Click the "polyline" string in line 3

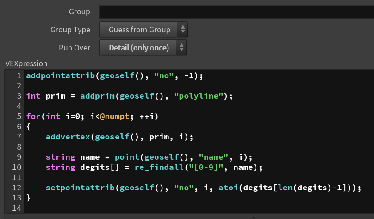199,96
